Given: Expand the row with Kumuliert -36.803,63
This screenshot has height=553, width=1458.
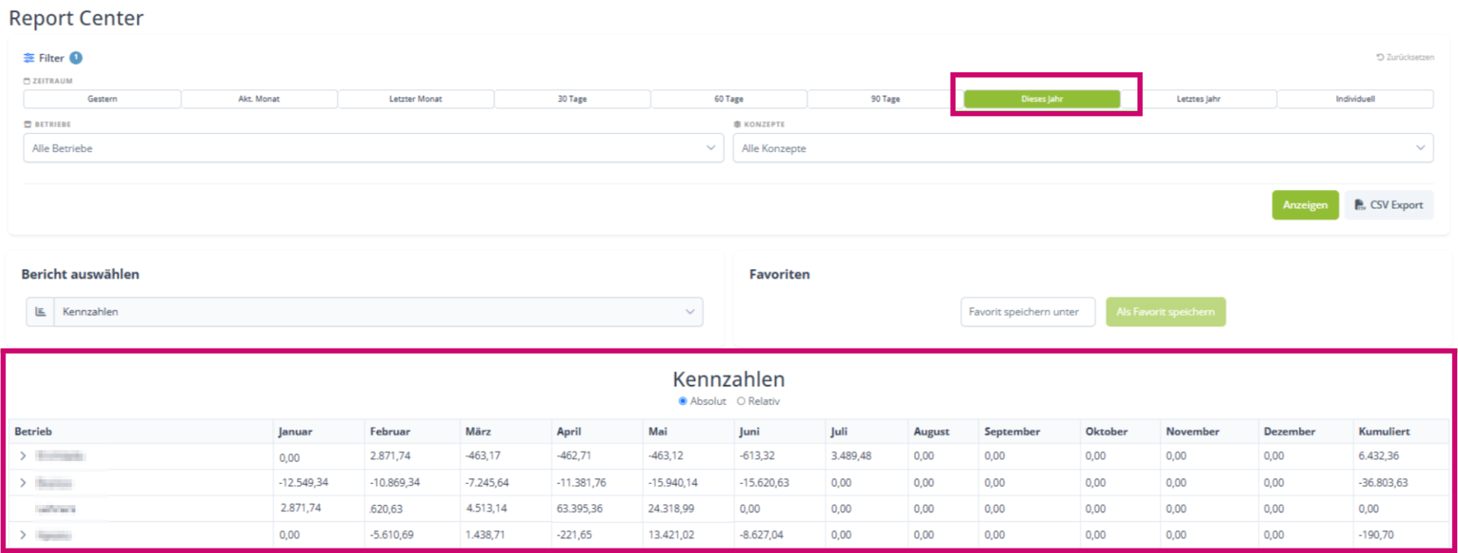Looking at the screenshot, I should coord(23,482).
